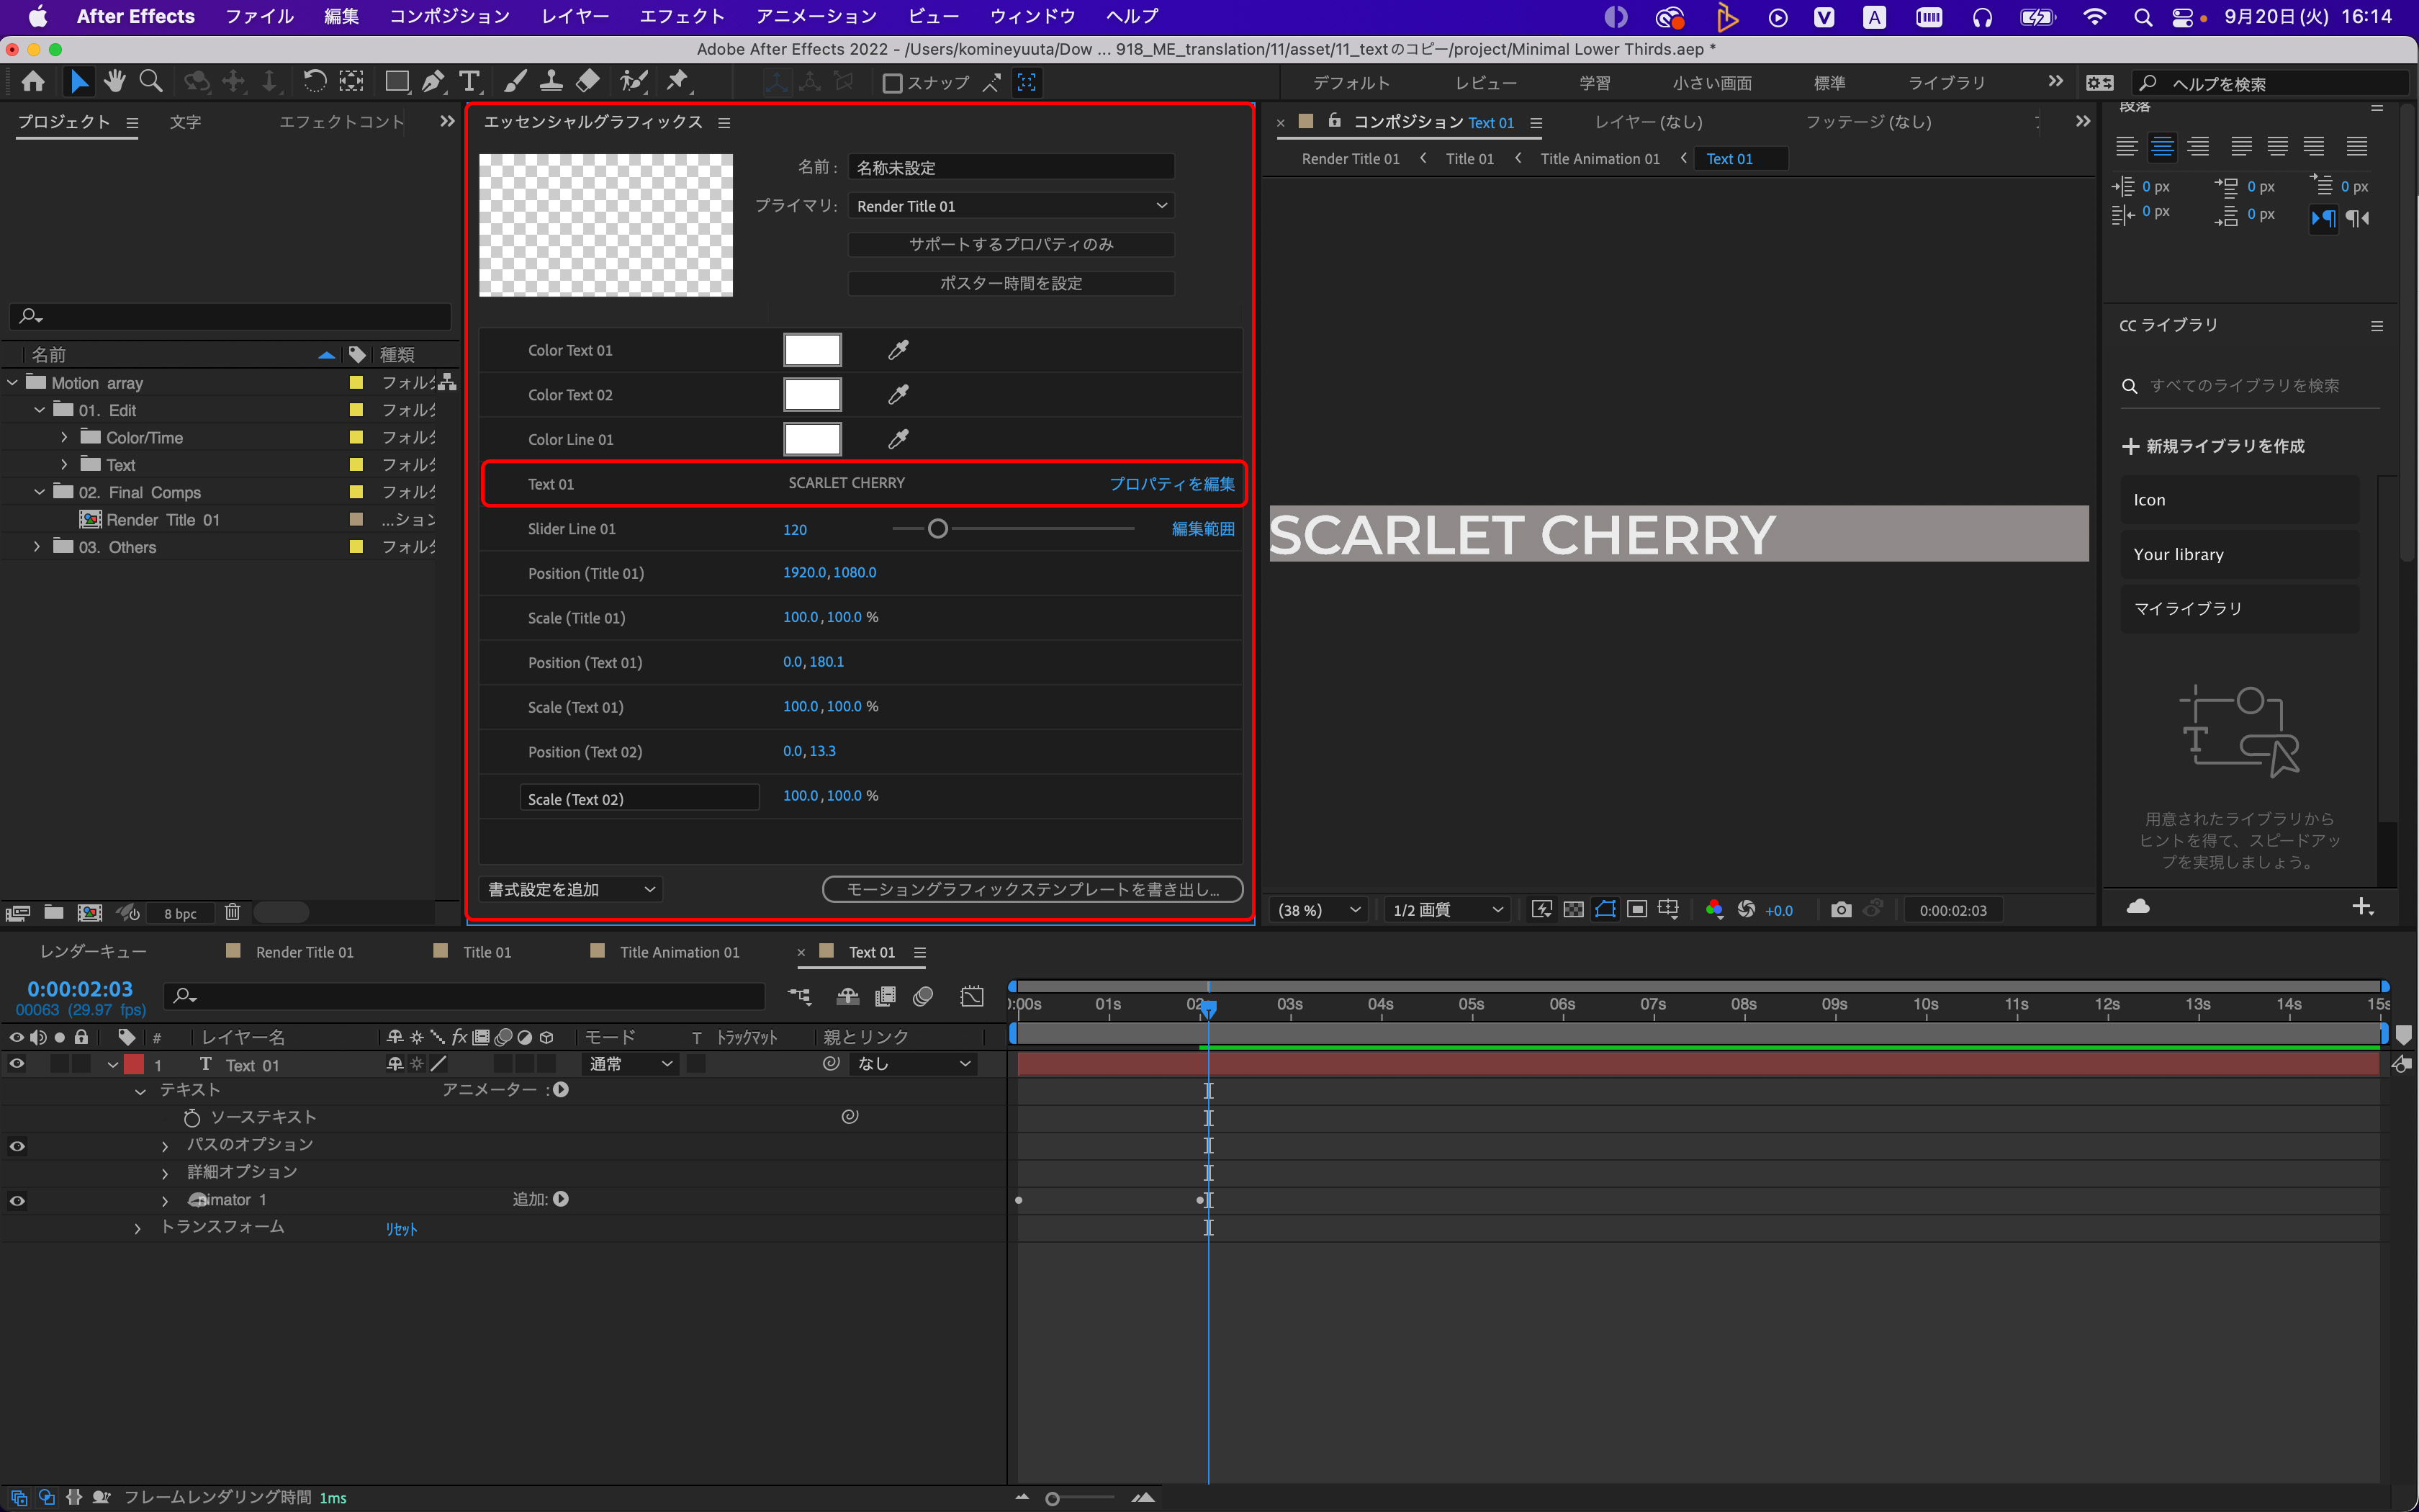Toggle mask and shape path visibility in viewer

point(1605,909)
